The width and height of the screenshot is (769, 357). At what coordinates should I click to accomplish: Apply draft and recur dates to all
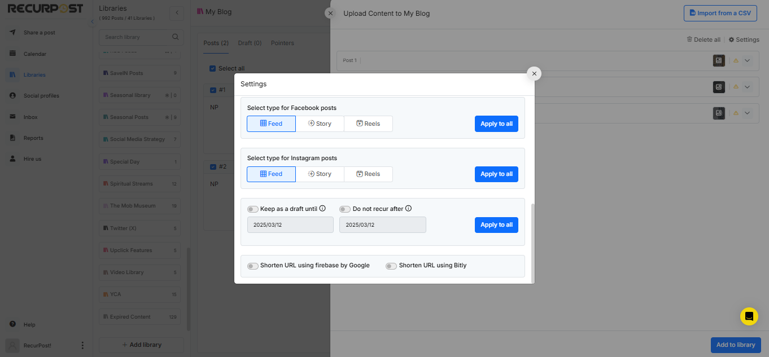[496, 224]
